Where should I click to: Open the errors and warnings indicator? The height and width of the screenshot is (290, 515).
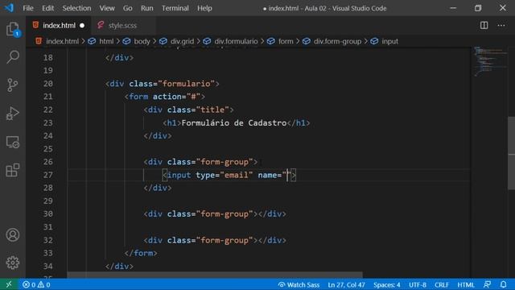click(36, 284)
